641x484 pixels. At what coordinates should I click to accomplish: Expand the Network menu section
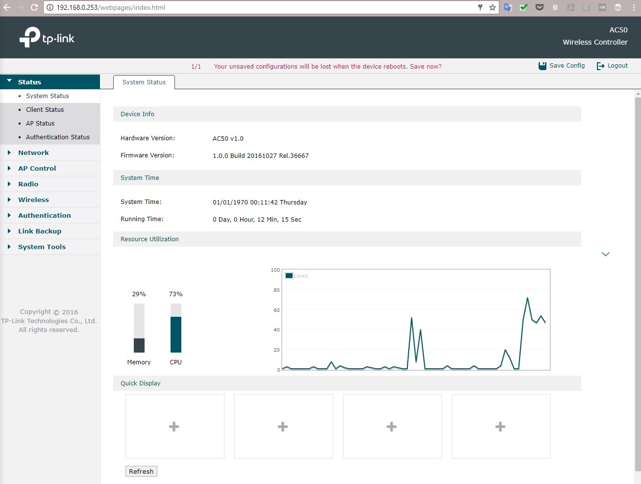pyautogui.click(x=33, y=153)
